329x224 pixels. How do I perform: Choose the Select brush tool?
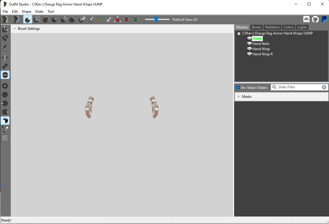pyautogui.click(x=28, y=19)
